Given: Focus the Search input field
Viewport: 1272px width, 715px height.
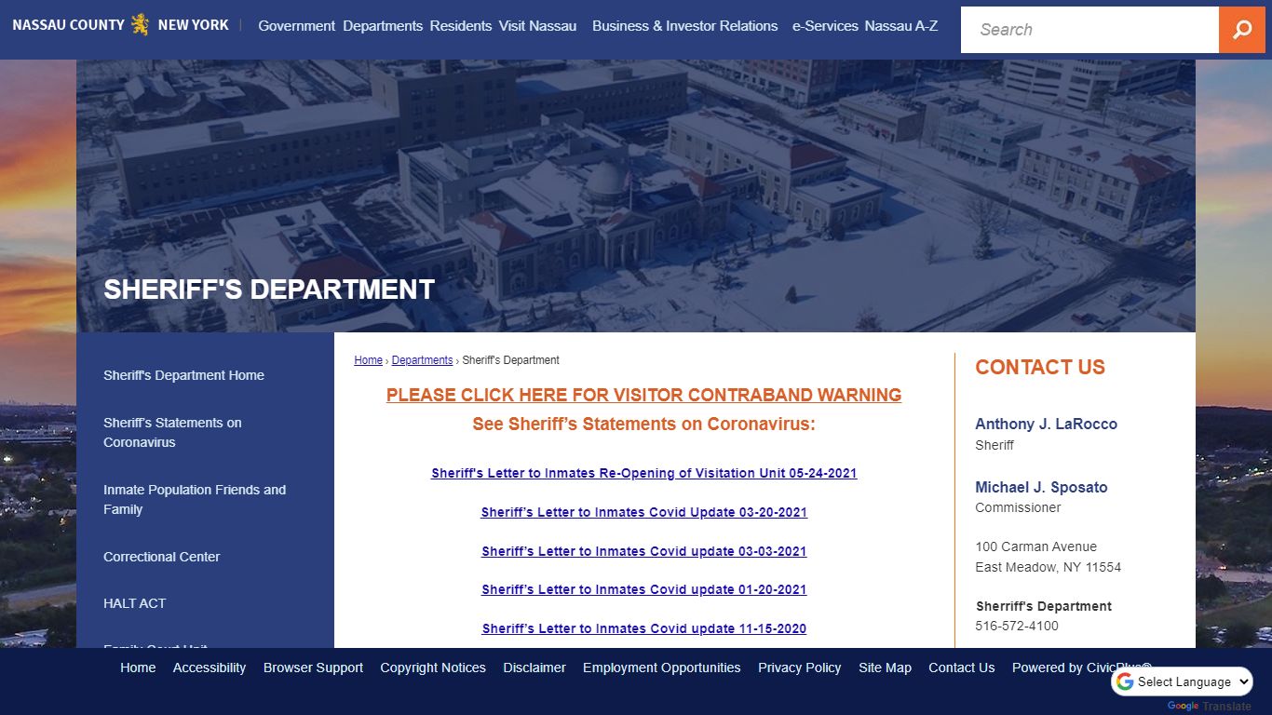Looking at the screenshot, I should click(x=1089, y=30).
